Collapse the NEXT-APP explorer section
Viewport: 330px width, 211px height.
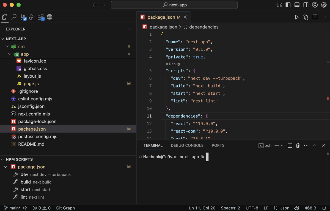tap(3, 39)
